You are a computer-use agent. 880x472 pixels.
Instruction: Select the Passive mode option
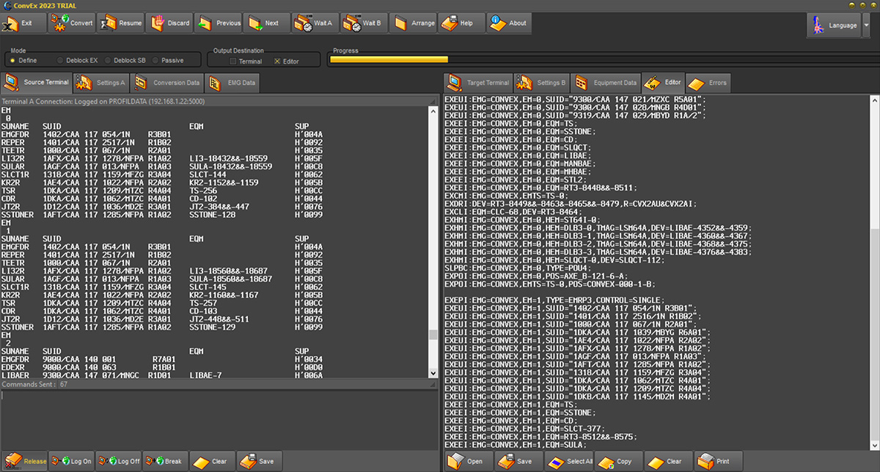(x=155, y=61)
